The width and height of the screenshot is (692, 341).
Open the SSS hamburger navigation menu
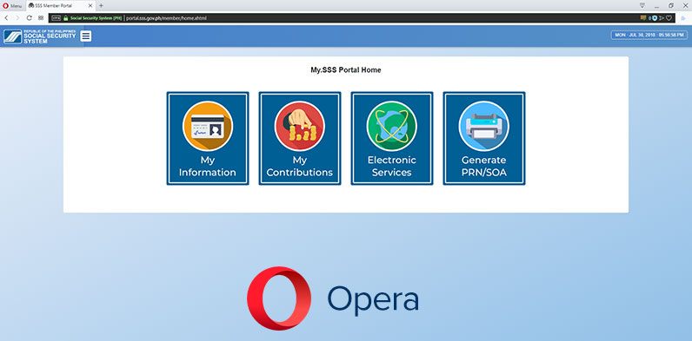pos(86,36)
